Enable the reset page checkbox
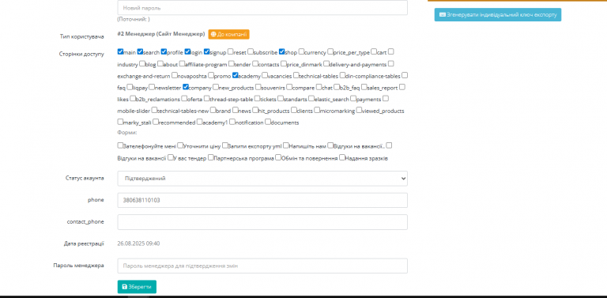 [231, 51]
